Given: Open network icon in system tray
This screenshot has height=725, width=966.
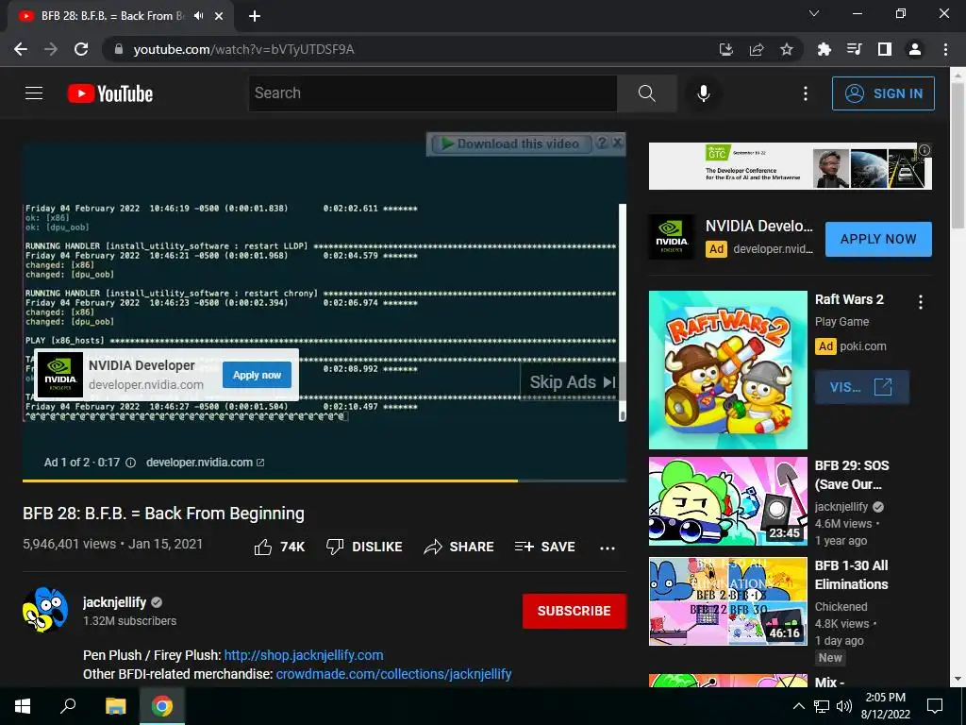Looking at the screenshot, I should [822, 706].
